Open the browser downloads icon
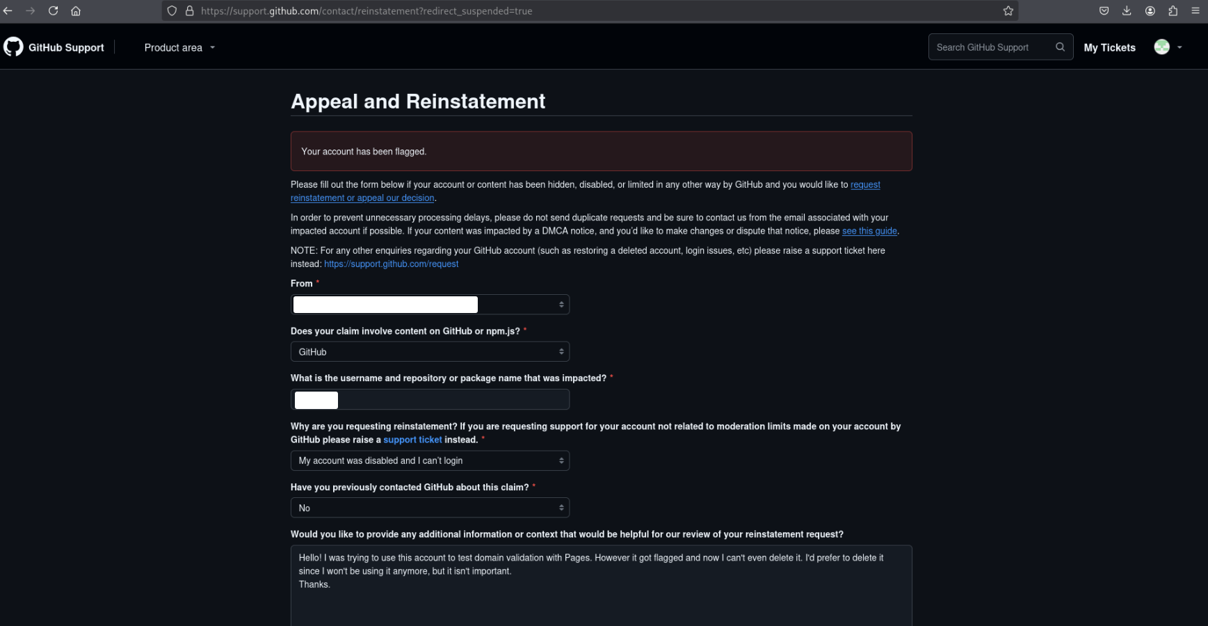The image size is (1208, 626). pyautogui.click(x=1127, y=11)
